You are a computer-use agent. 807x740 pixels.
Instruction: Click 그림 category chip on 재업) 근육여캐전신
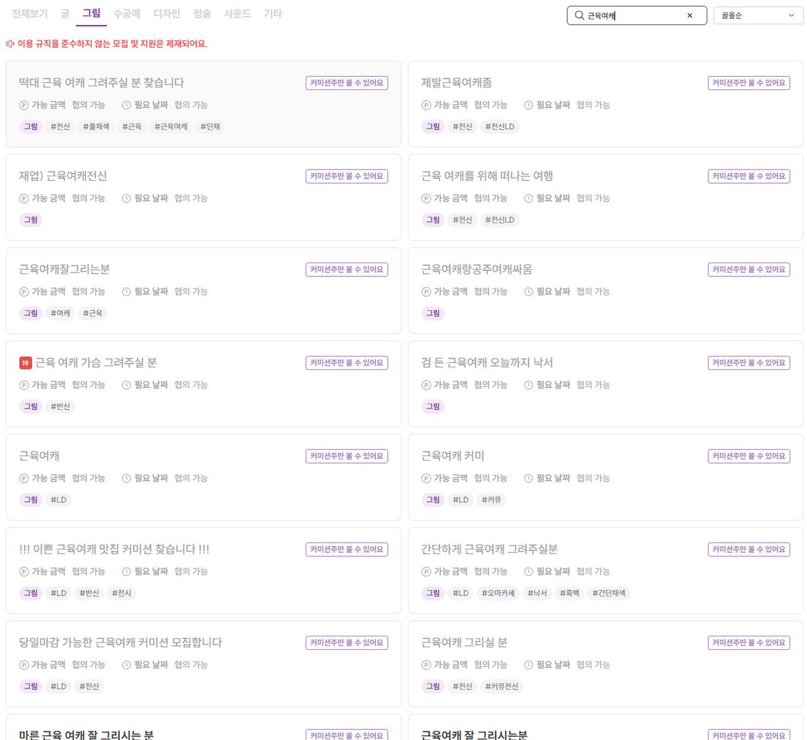[x=30, y=220]
